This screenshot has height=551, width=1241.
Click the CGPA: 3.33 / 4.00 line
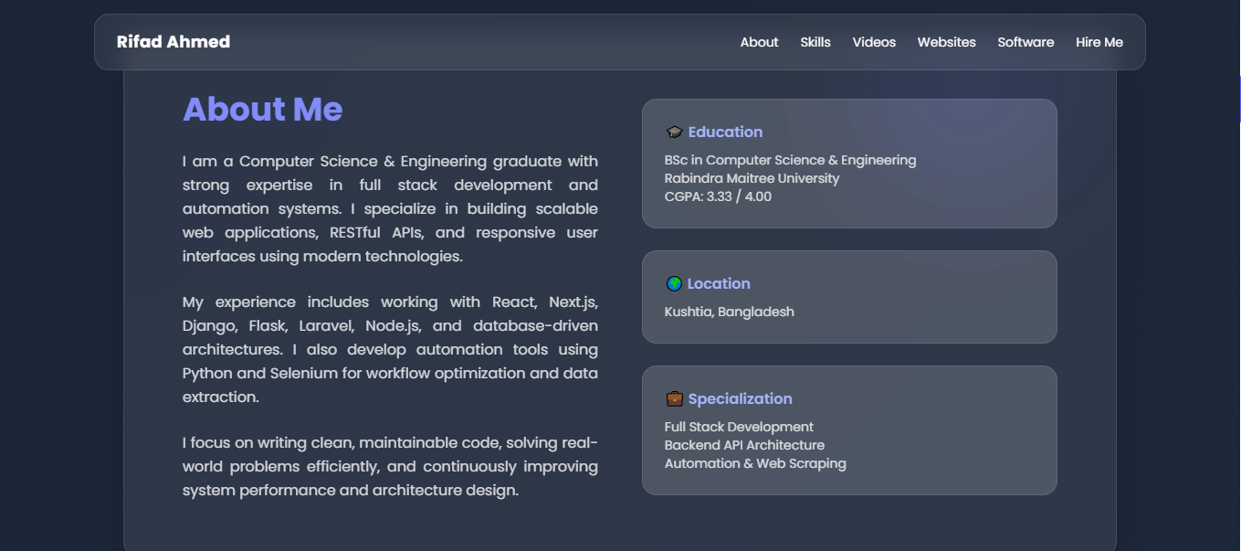(718, 196)
